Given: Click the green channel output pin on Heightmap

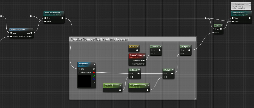Looking at the screenshot, I should coord(94,76).
